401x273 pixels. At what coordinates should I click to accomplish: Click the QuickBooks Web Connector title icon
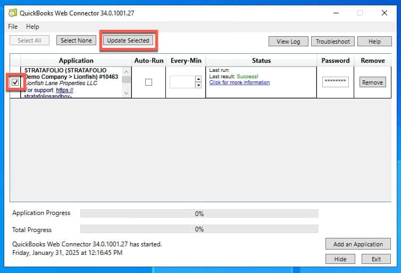coord(13,13)
